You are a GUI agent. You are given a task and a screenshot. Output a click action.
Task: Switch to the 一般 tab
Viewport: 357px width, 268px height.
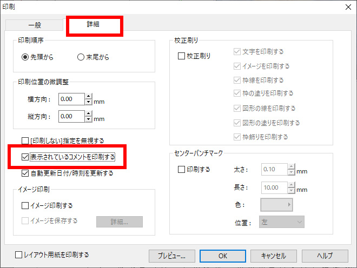coord(34,25)
